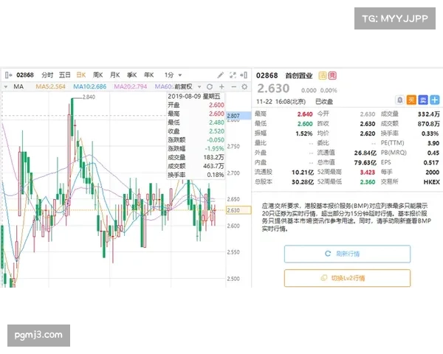Click the 交易所 value HKEX
Viewport: 443px width, 354px height.
[432, 182]
